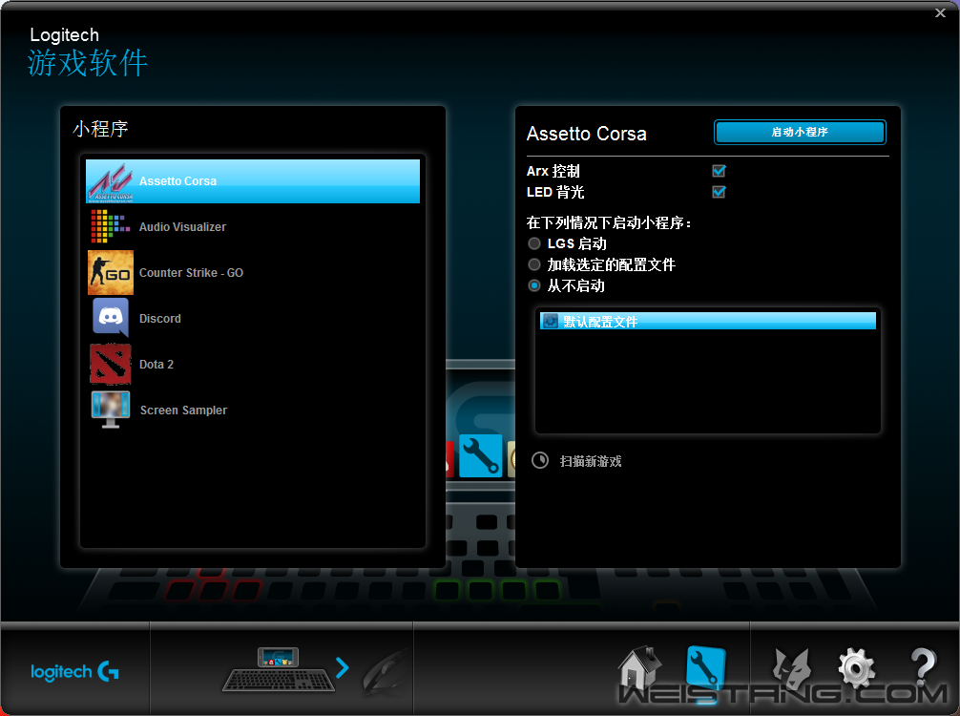The height and width of the screenshot is (716, 960).
Task: Click the logitech G logo
Action: coord(74,672)
